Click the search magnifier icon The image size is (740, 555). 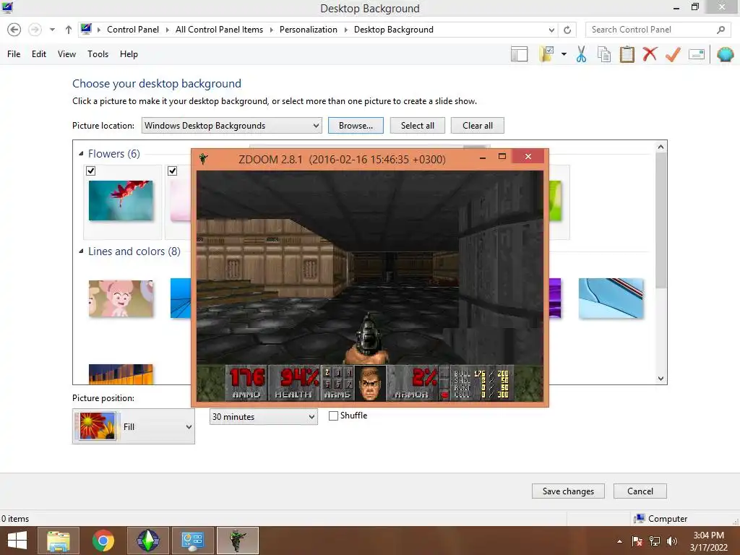(720, 30)
